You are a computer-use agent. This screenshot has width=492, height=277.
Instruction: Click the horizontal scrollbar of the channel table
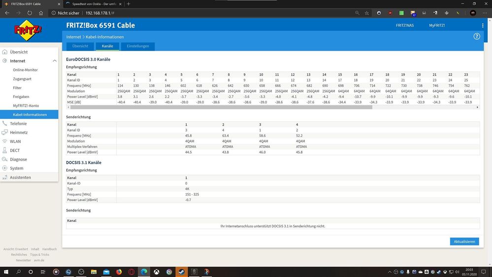coord(221,107)
